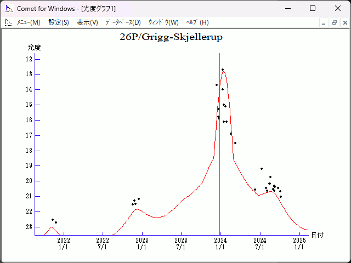Image resolution: width=351 pixels, height=263 pixels.
Task: Click the 日付 date axis label
Action: 318,235
